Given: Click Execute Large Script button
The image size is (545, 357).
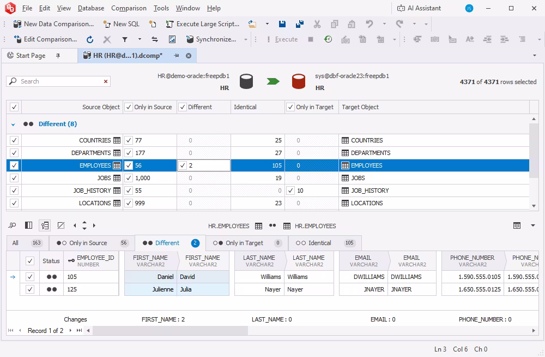Looking at the screenshot, I should click(203, 24).
